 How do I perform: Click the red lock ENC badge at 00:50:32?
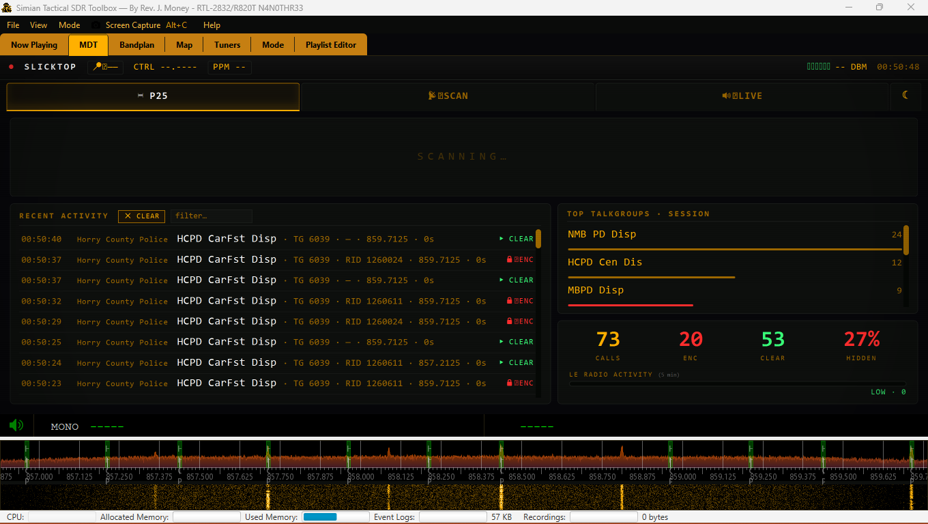(x=520, y=301)
